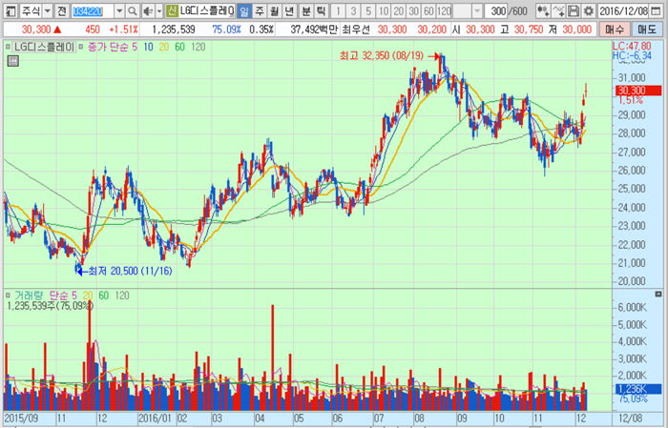668x428 pixels.
Task: Select the minute (분) chart tab
Action: 305,10
